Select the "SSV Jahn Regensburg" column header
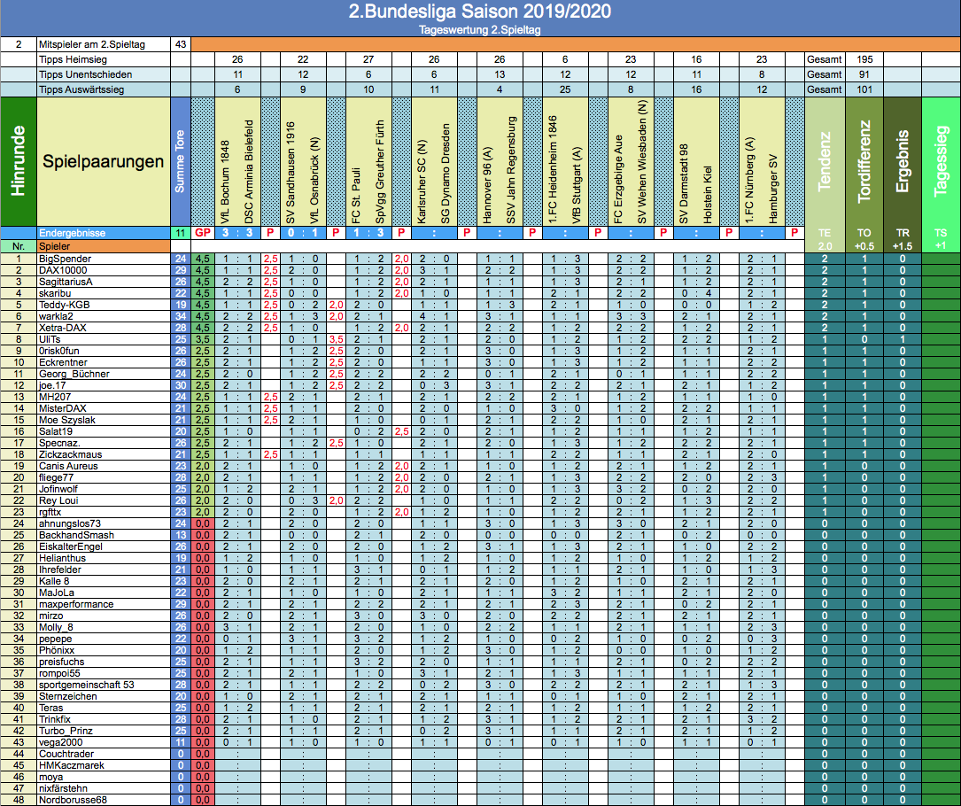Viewport: 961px width, 806px height. tap(511, 170)
